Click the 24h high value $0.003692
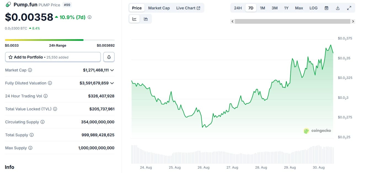The height and width of the screenshot is (173, 366). pyautogui.click(x=106, y=46)
